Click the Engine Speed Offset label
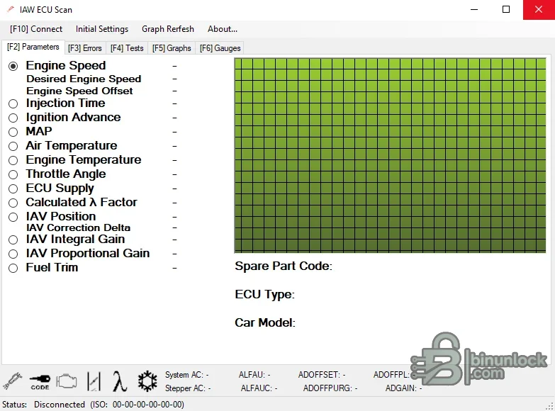555x411 pixels. (x=79, y=91)
